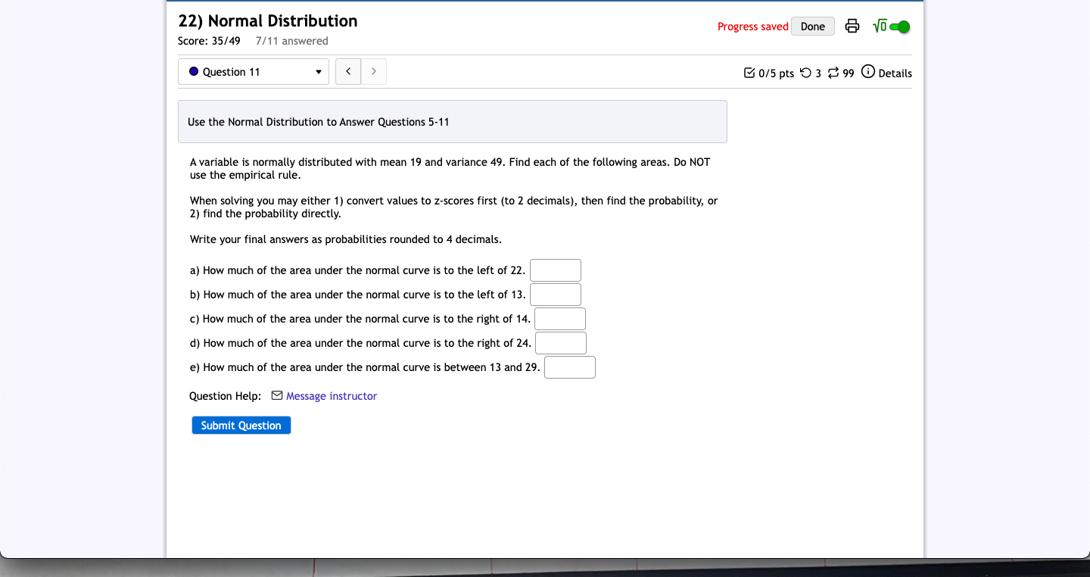Screen dimensions: 1090x577
Task: Click the Done button
Action: [x=812, y=26]
